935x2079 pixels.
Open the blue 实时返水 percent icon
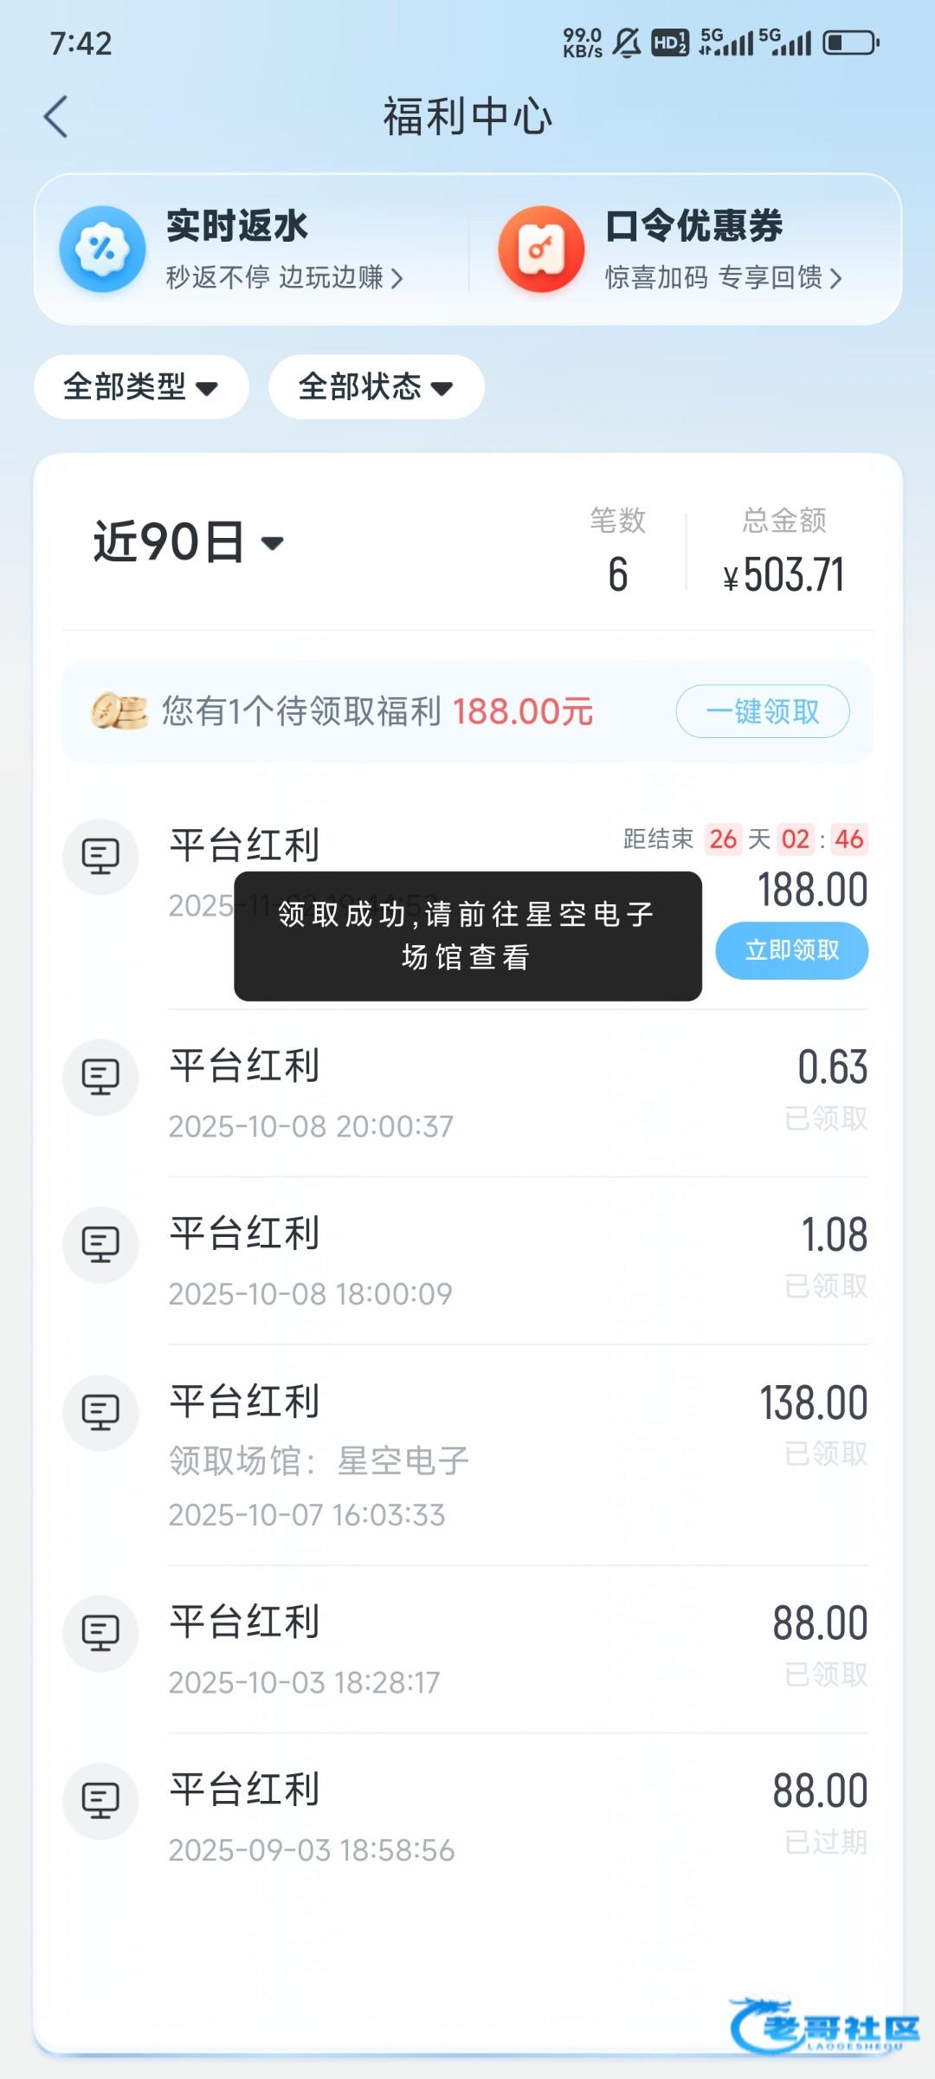(102, 249)
